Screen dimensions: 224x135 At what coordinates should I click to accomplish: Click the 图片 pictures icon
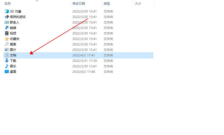click(x=7, y=50)
